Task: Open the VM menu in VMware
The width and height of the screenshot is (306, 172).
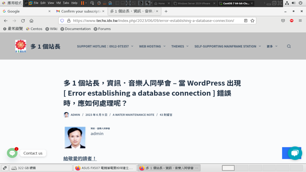Action: pos(58,3)
